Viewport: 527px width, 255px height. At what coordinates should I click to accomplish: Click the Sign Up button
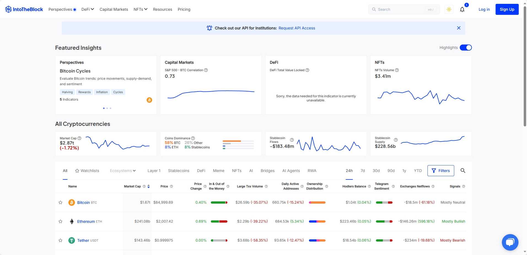(x=507, y=9)
